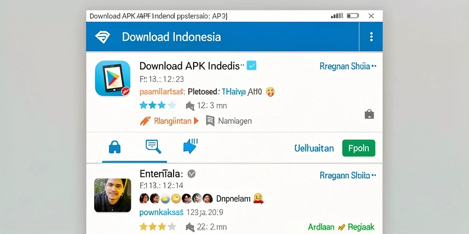
Task: Click the battery indicator in title bar
Action: click(353, 16)
